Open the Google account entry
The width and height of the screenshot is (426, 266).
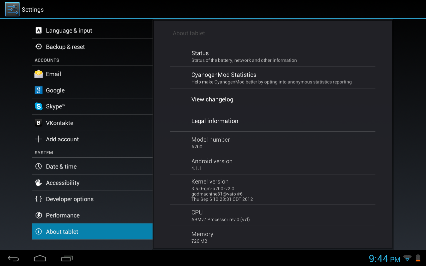click(92, 90)
